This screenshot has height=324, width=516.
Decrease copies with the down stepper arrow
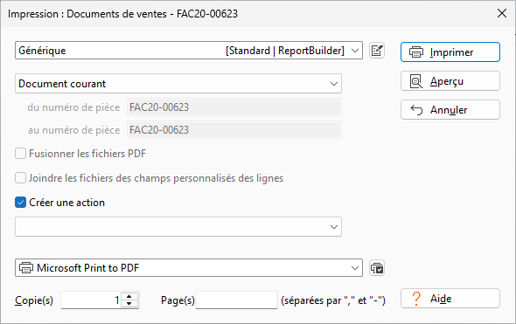[129, 304]
